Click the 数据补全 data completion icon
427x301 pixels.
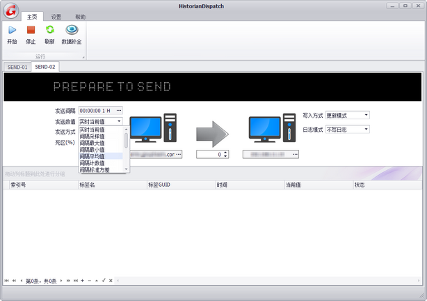pyautogui.click(x=72, y=30)
